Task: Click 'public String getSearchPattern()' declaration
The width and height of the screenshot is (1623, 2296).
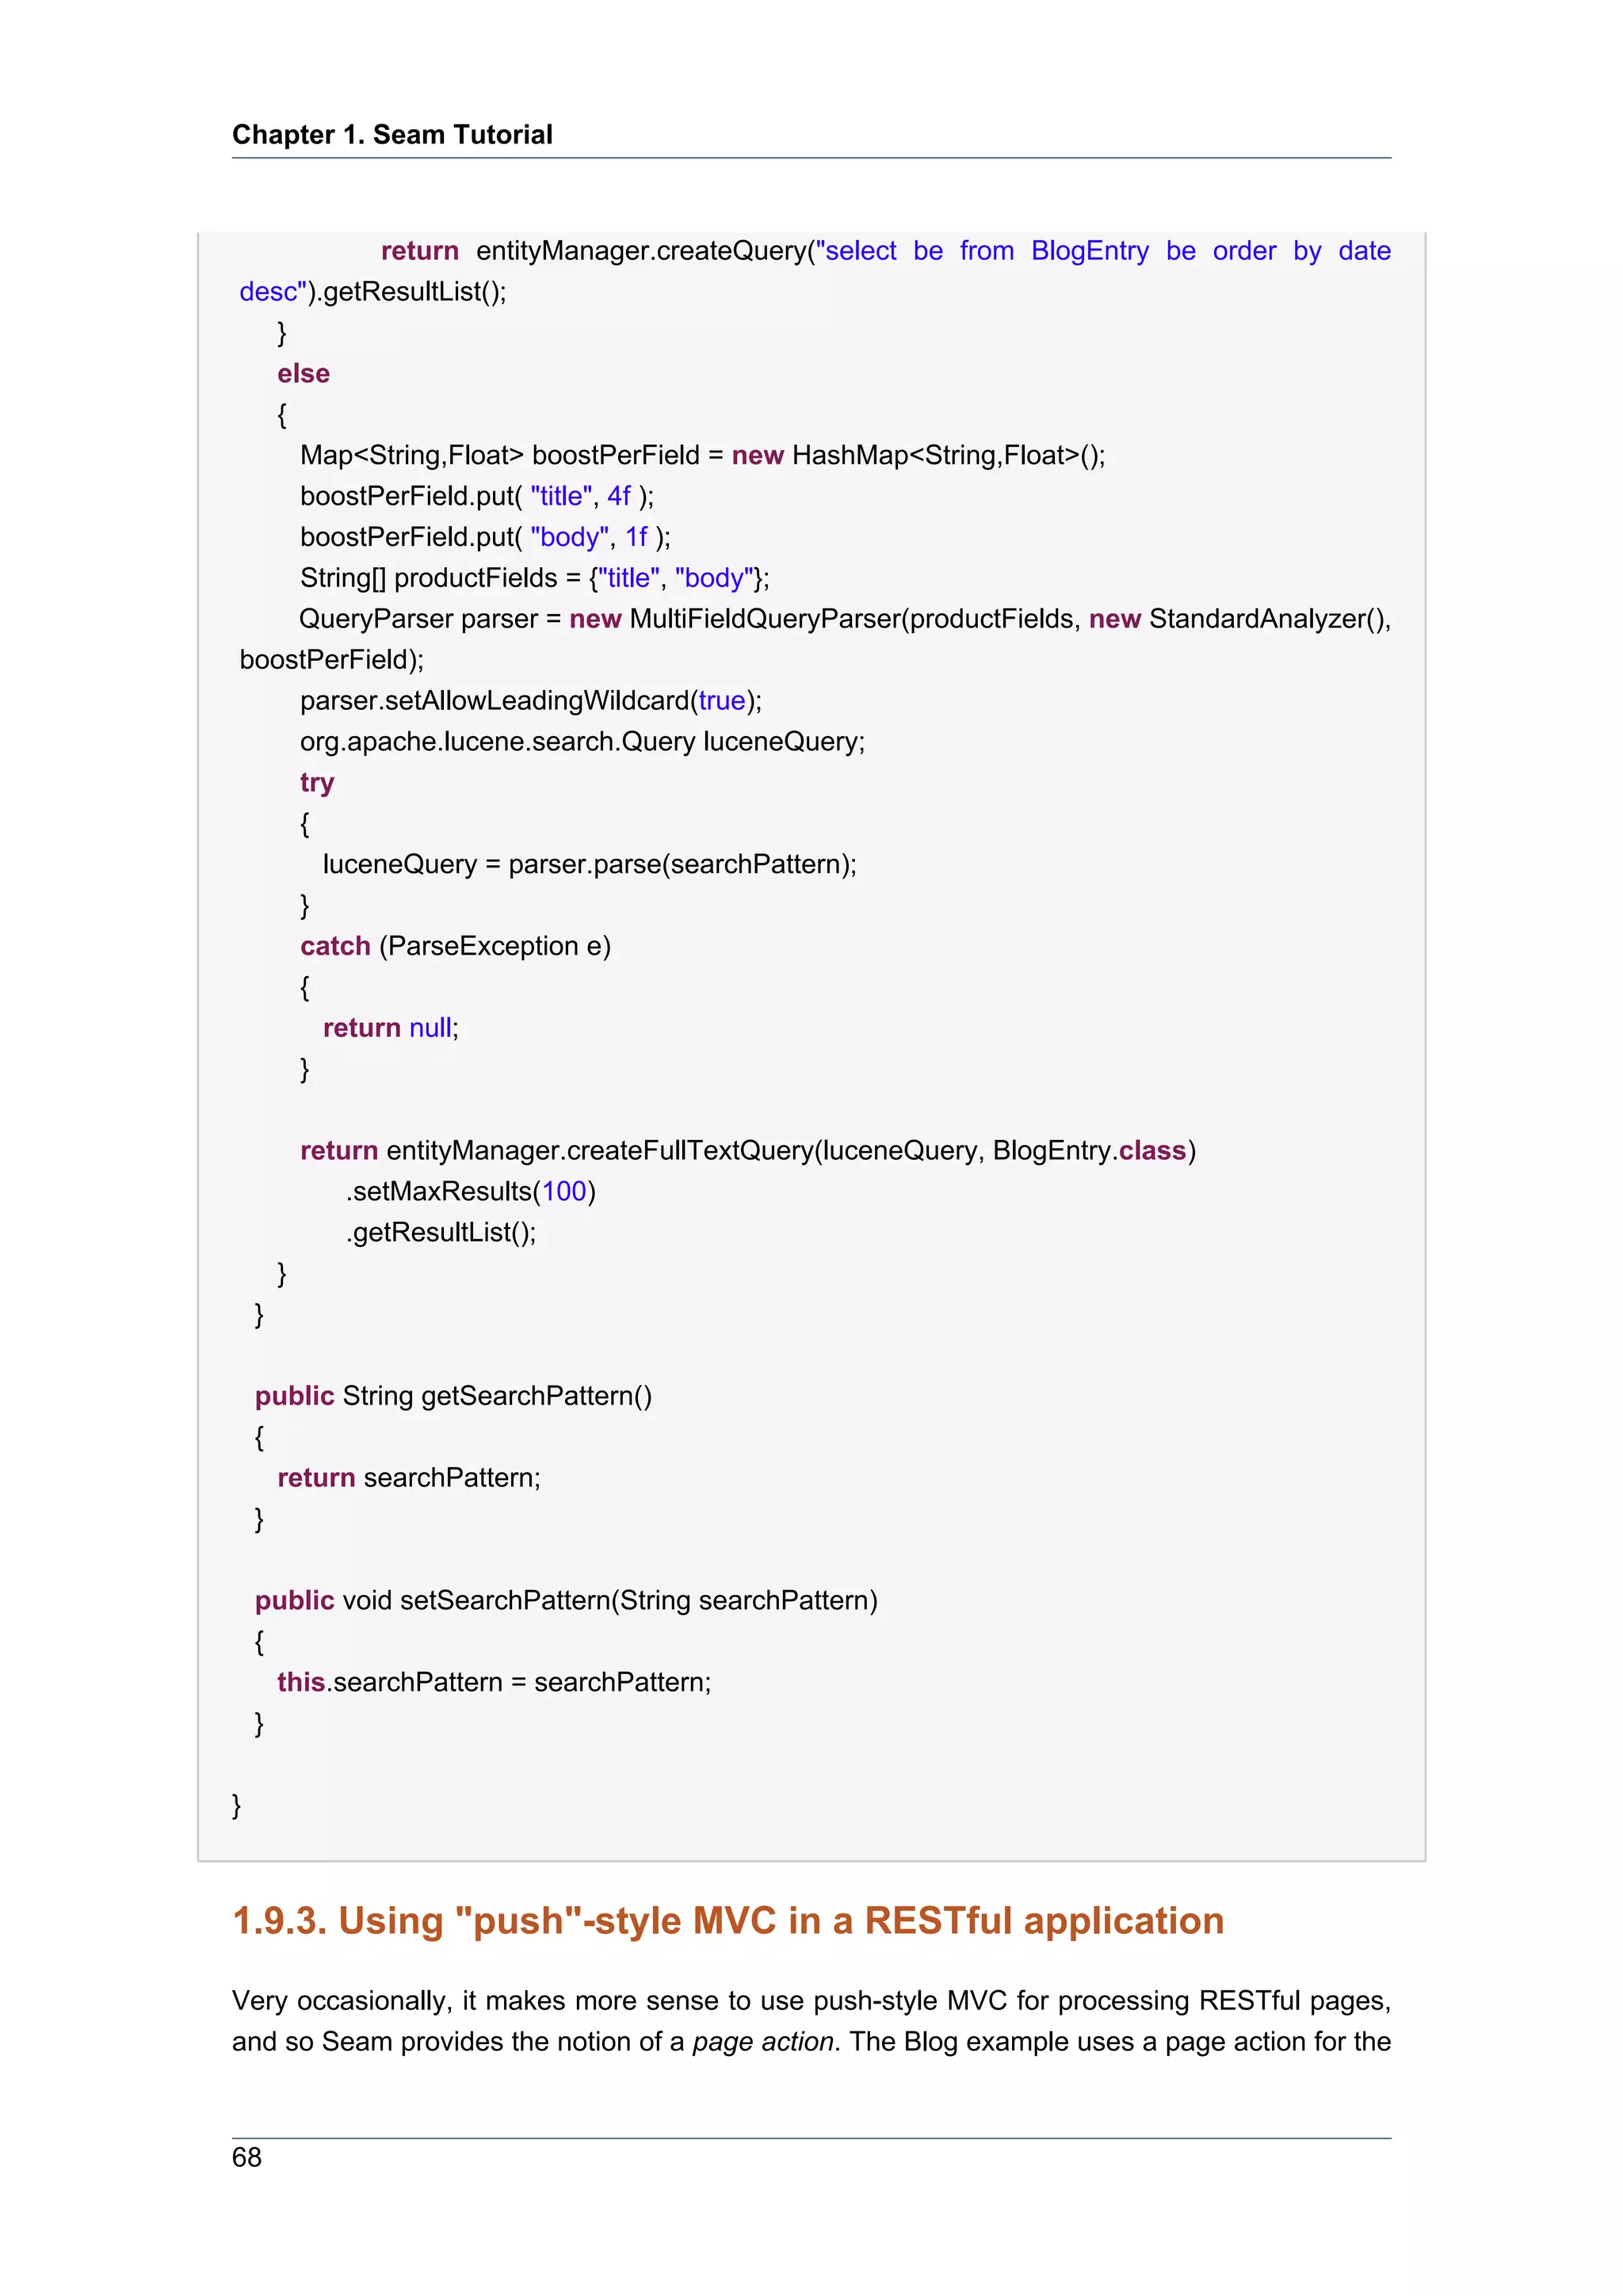Action: [453, 1396]
